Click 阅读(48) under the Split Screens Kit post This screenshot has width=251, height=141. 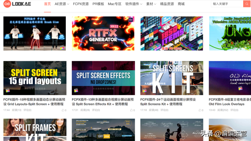point(154,110)
